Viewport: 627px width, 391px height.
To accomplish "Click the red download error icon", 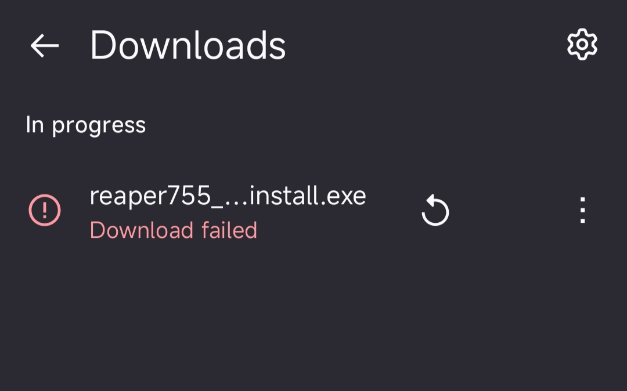I will point(45,210).
